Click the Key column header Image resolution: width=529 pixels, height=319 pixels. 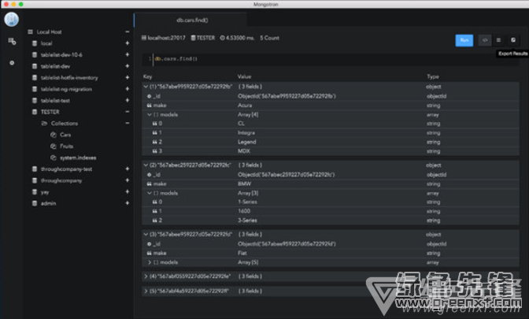[x=147, y=76]
